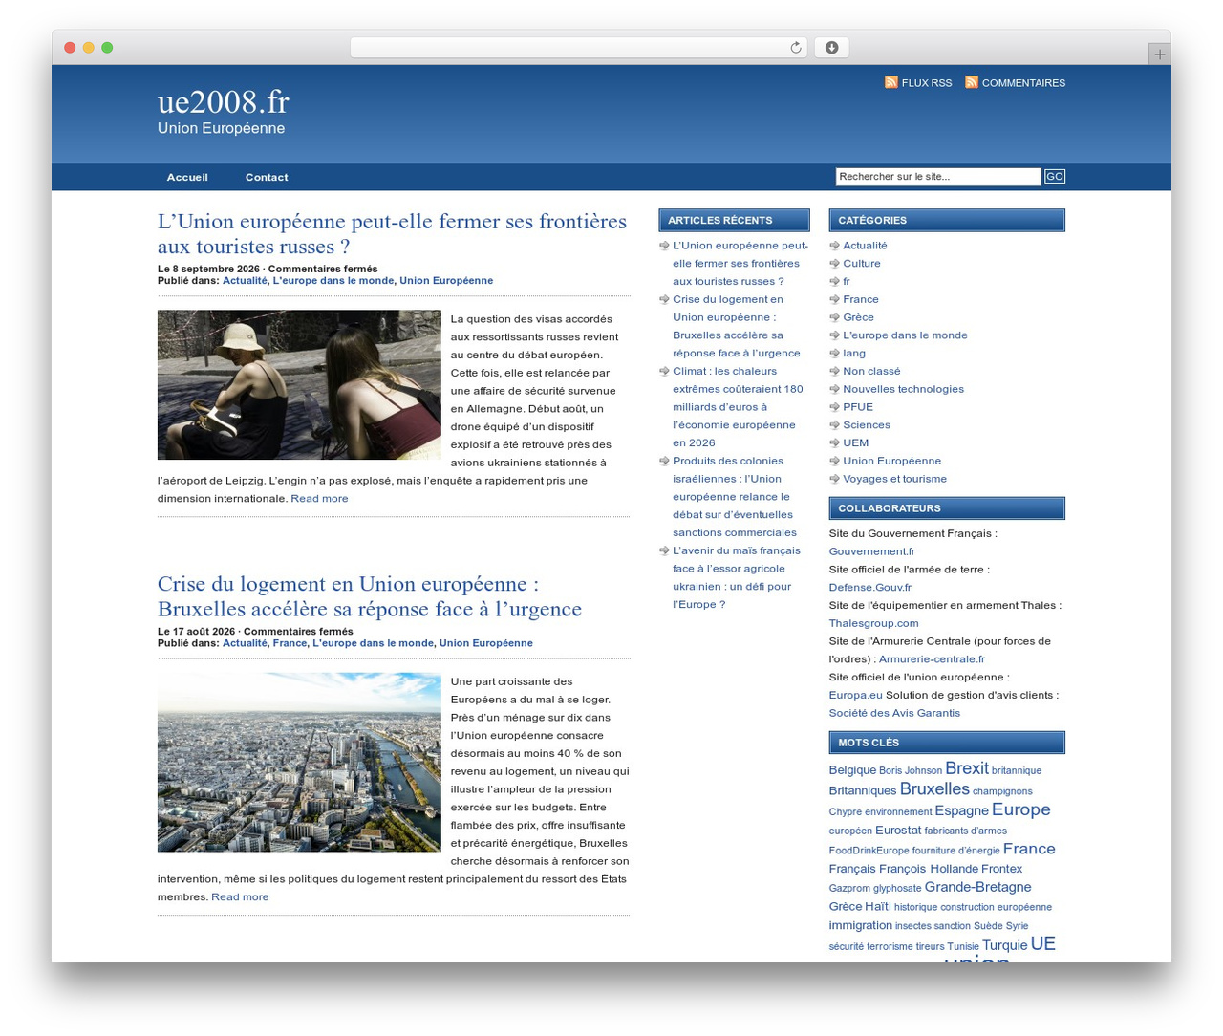Open article title about touristes russes

[392, 234]
